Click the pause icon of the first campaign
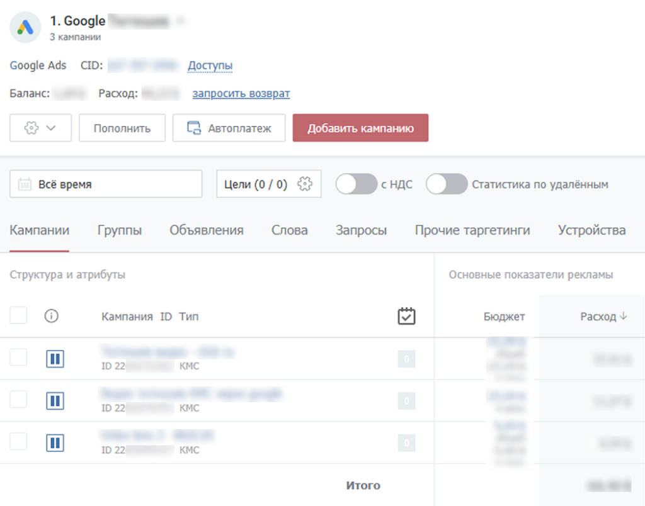Viewport: 645px width, 506px height. (x=55, y=359)
